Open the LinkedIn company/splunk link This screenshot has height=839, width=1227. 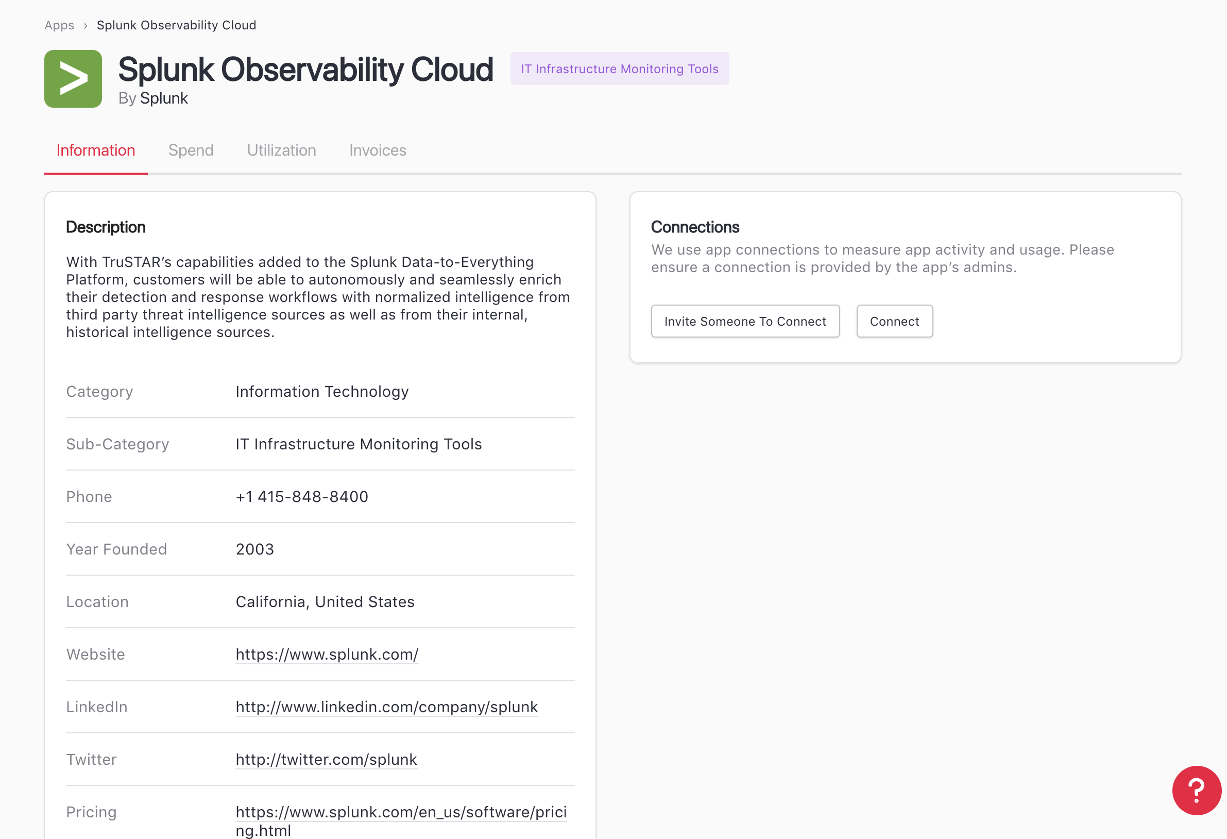point(386,707)
